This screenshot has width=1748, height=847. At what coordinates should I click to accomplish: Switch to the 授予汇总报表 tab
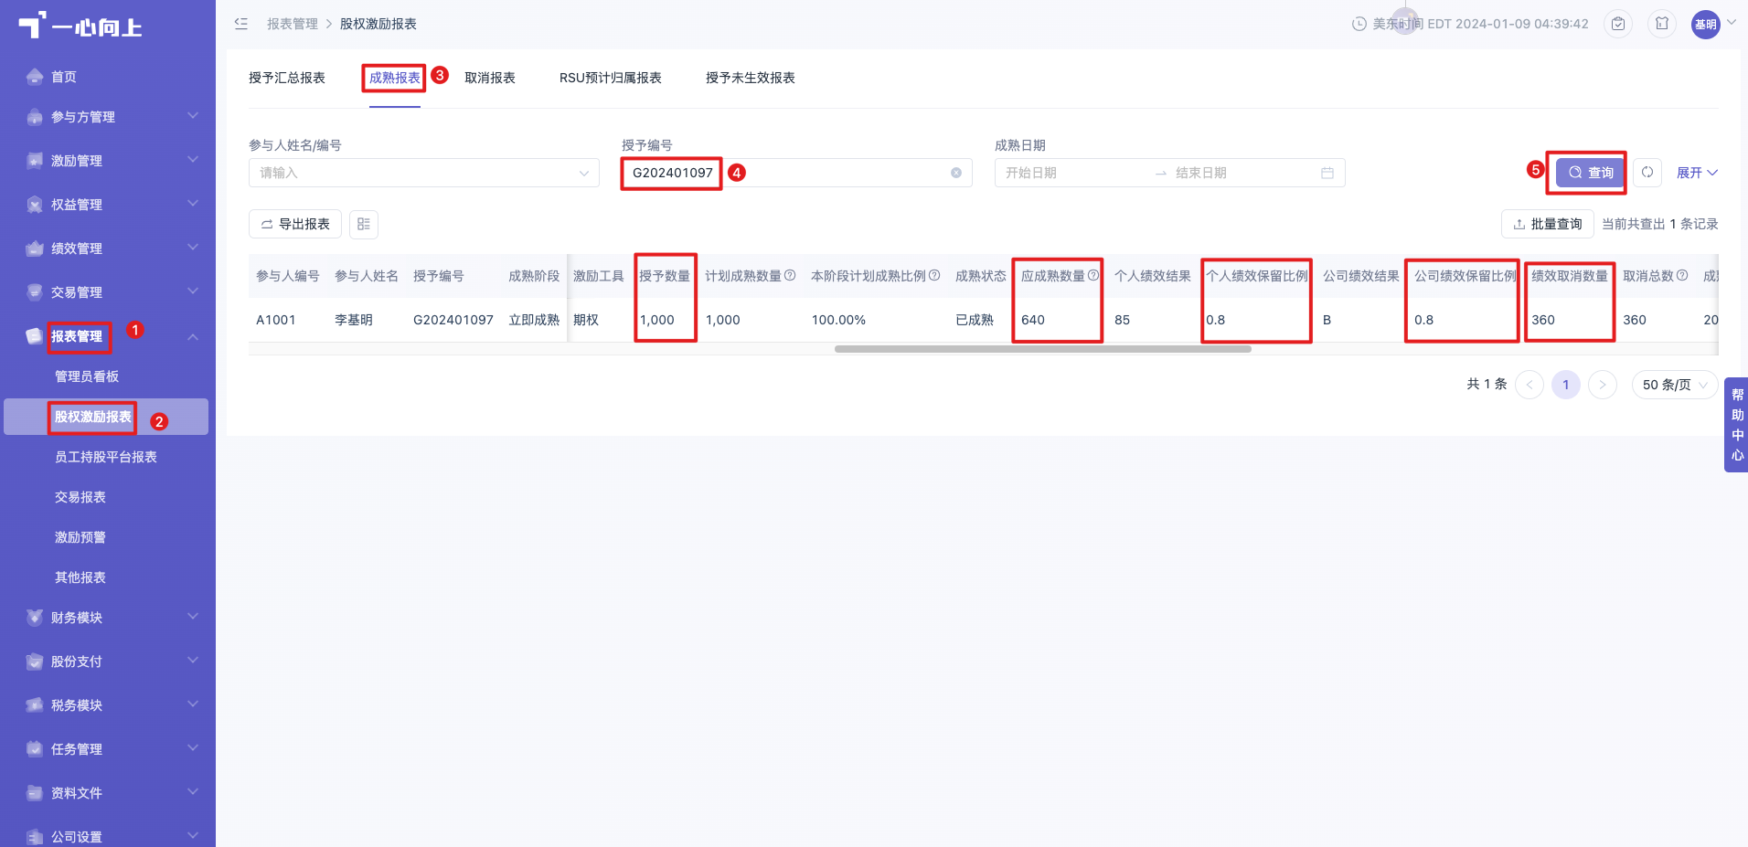287,78
